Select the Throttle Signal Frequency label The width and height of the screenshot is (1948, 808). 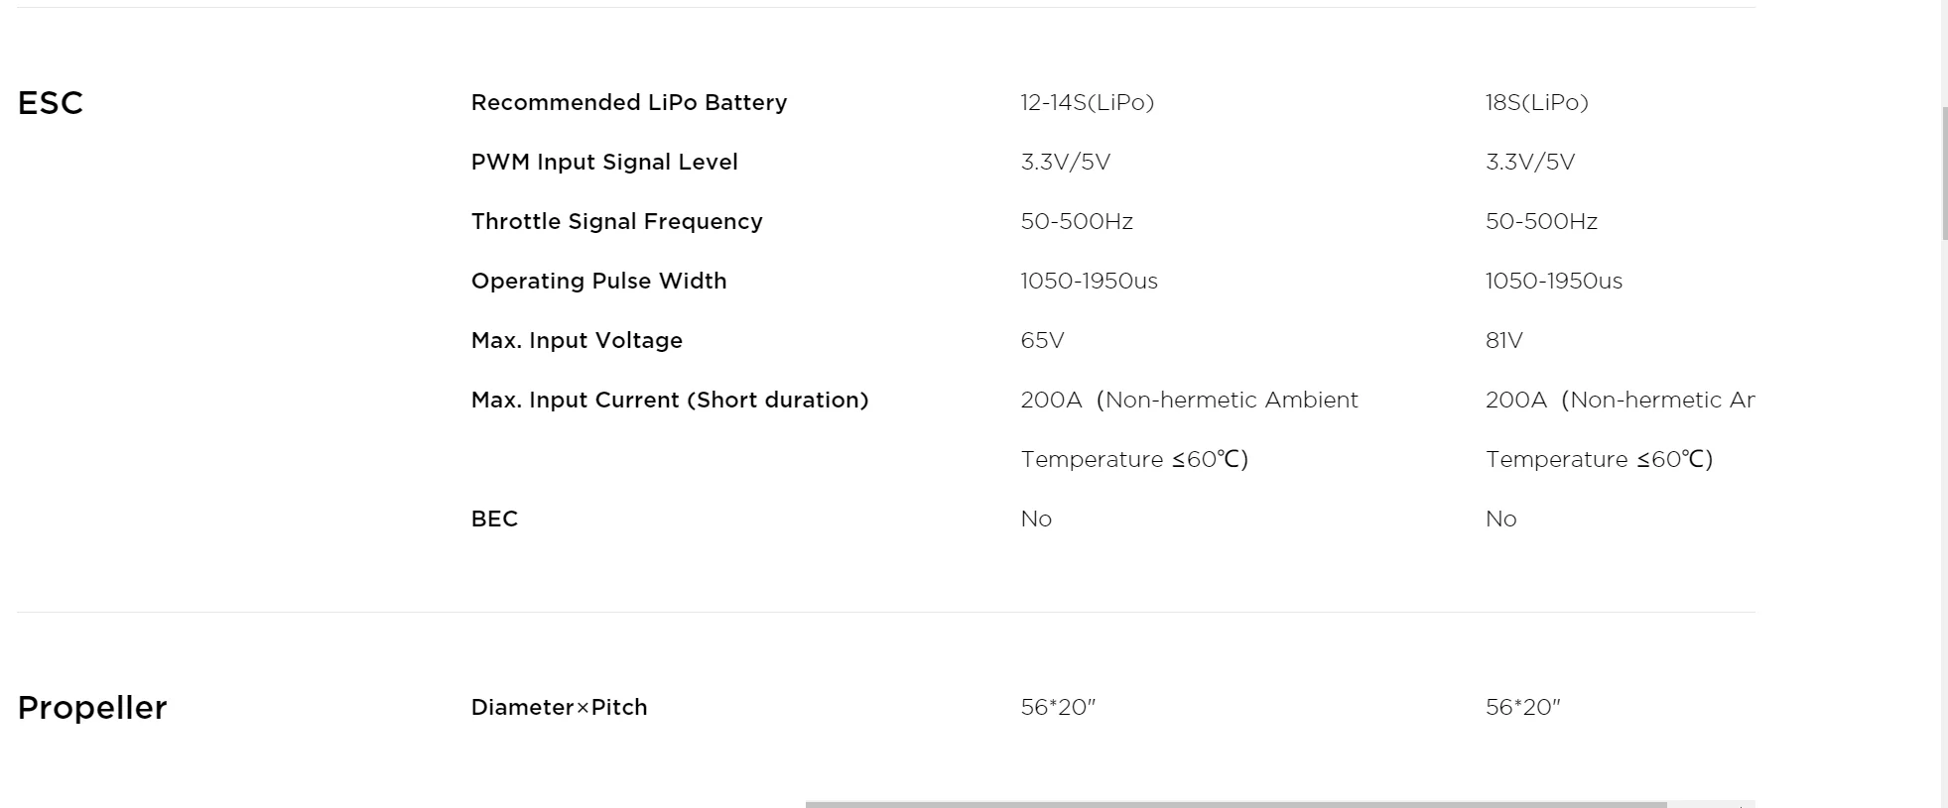pyautogui.click(x=616, y=222)
